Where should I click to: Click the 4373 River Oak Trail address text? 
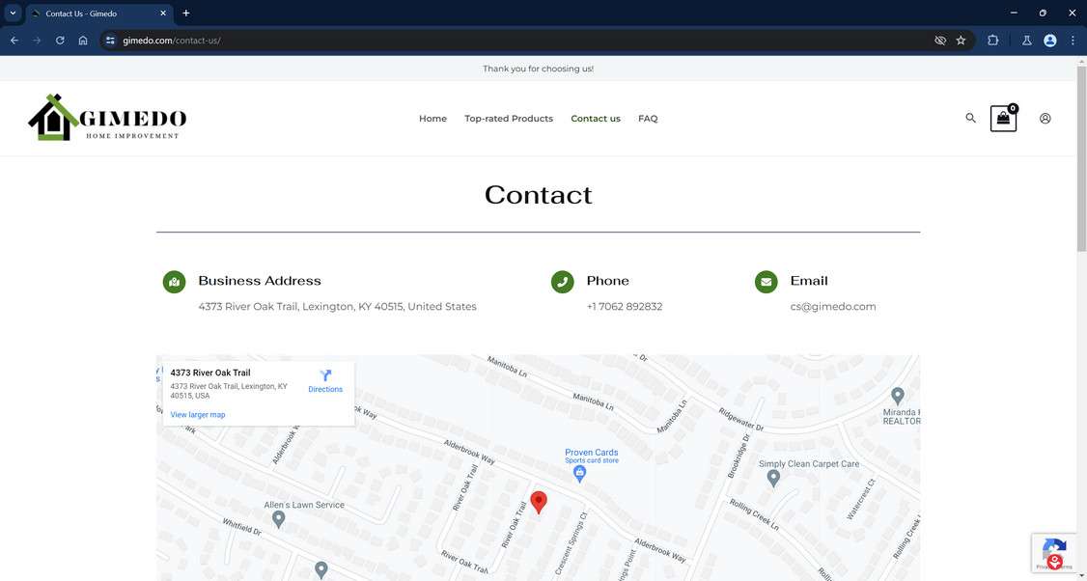coord(337,307)
